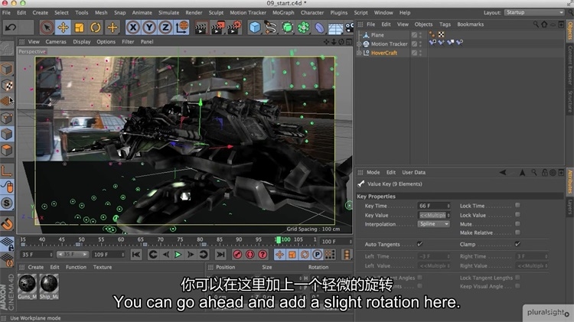Click the Viewport Solo S icon

pos(7,203)
